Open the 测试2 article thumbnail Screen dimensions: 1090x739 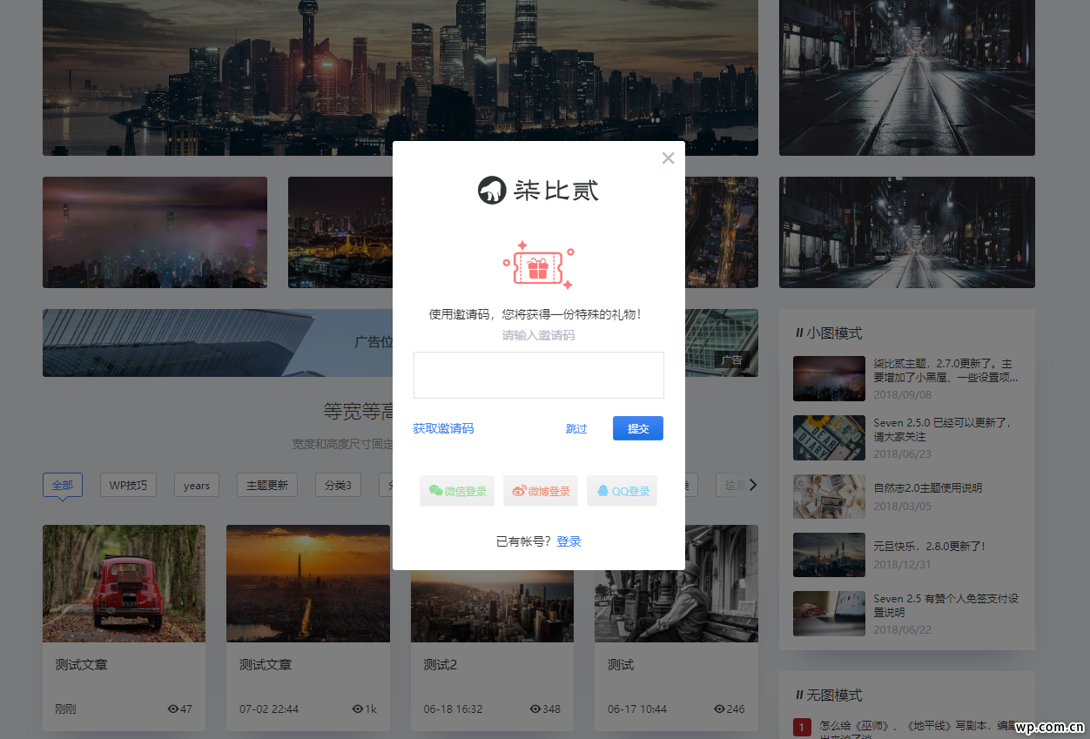[x=492, y=607]
